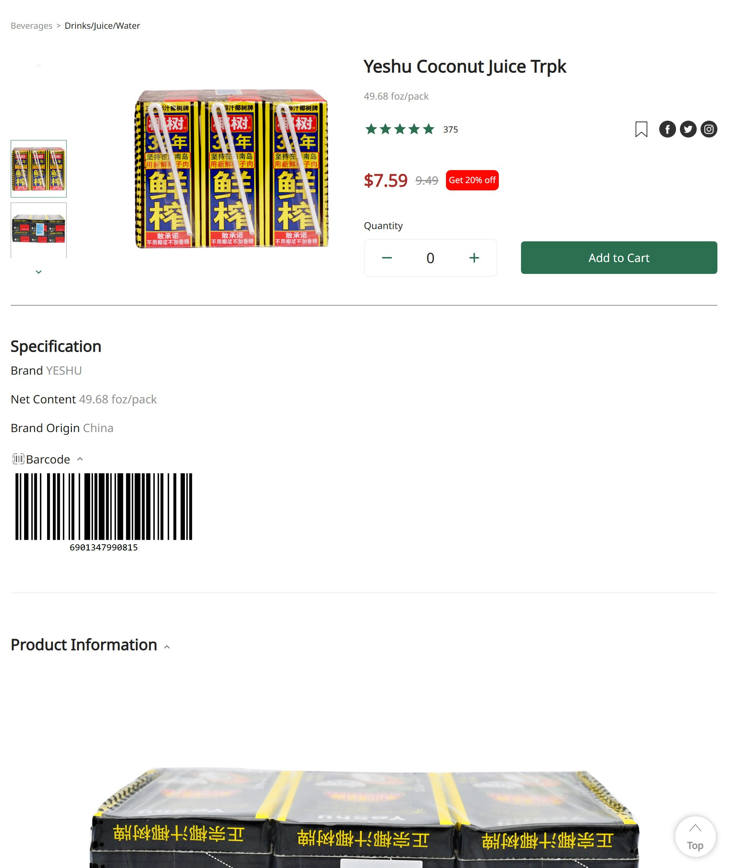Click the barcode icon beside Barcode label
The height and width of the screenshot is (868, 735).
(x=18, y=459)
